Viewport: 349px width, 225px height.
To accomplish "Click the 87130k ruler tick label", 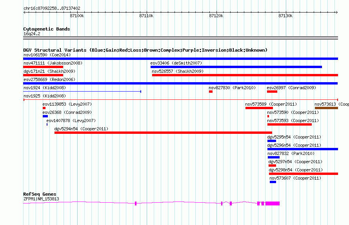I will [285, 16].
